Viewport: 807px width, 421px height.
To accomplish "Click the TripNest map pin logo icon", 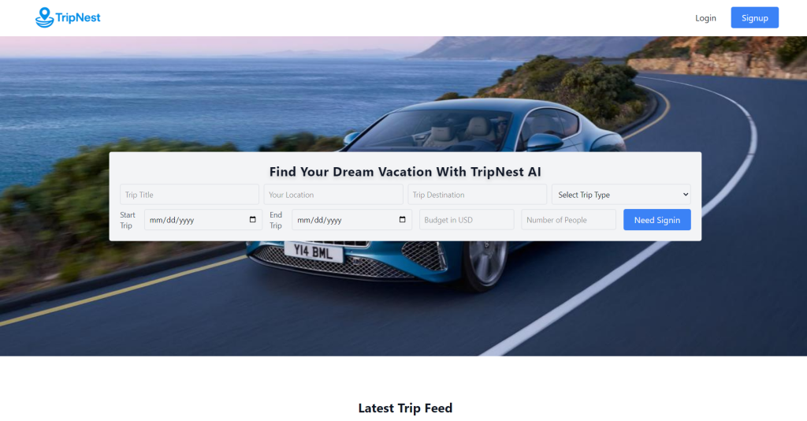I will (x=44, y=17).
